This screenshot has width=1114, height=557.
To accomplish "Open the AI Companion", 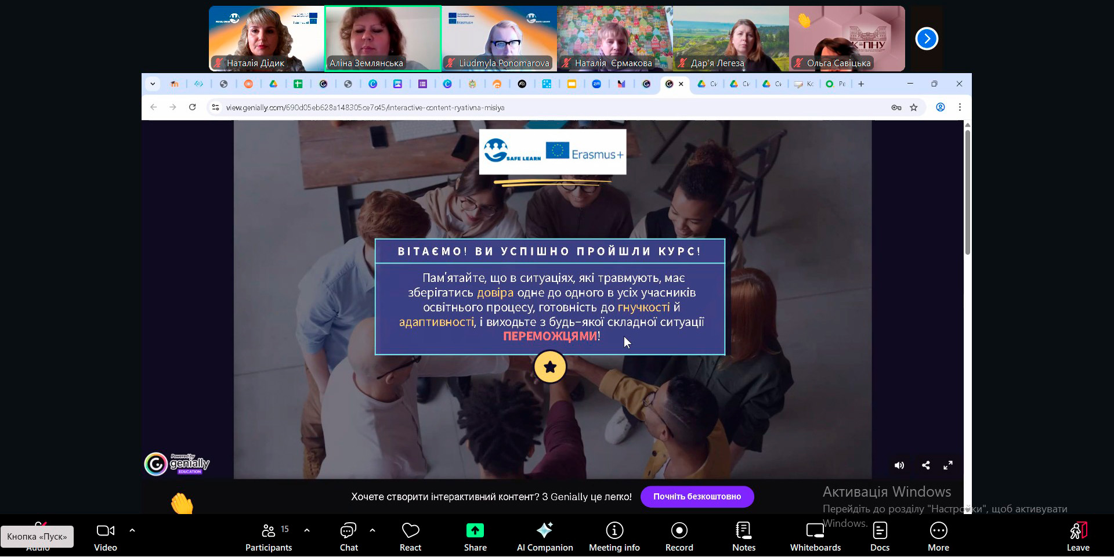I will coord(544,537).
